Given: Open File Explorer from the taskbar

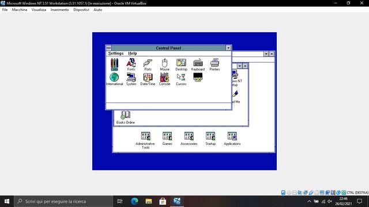Looking at the screenshot, I should pos(149,201).
